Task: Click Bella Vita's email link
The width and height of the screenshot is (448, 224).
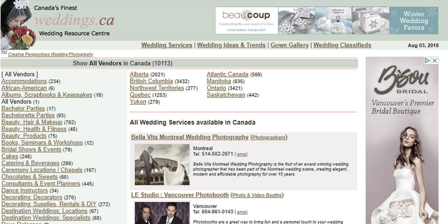Action: [242, 154]
